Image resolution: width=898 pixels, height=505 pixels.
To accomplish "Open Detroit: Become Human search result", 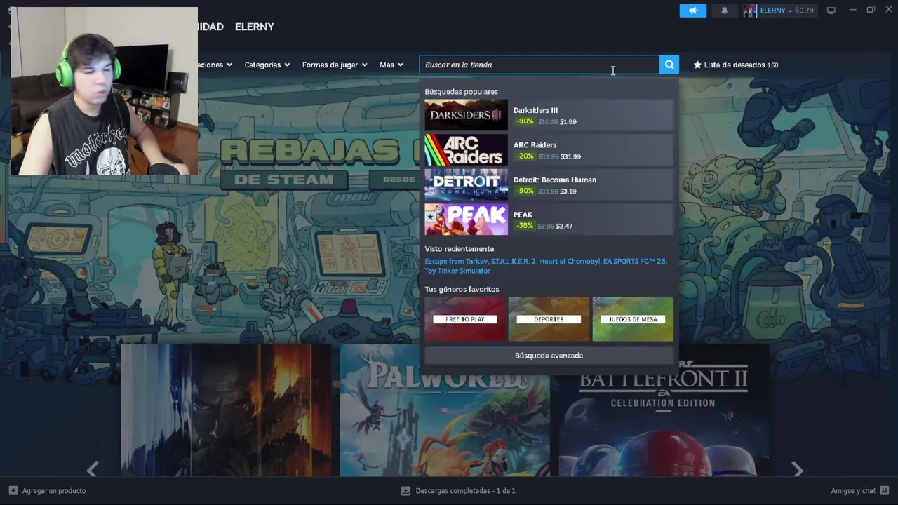I will click(x=549, y=184).
